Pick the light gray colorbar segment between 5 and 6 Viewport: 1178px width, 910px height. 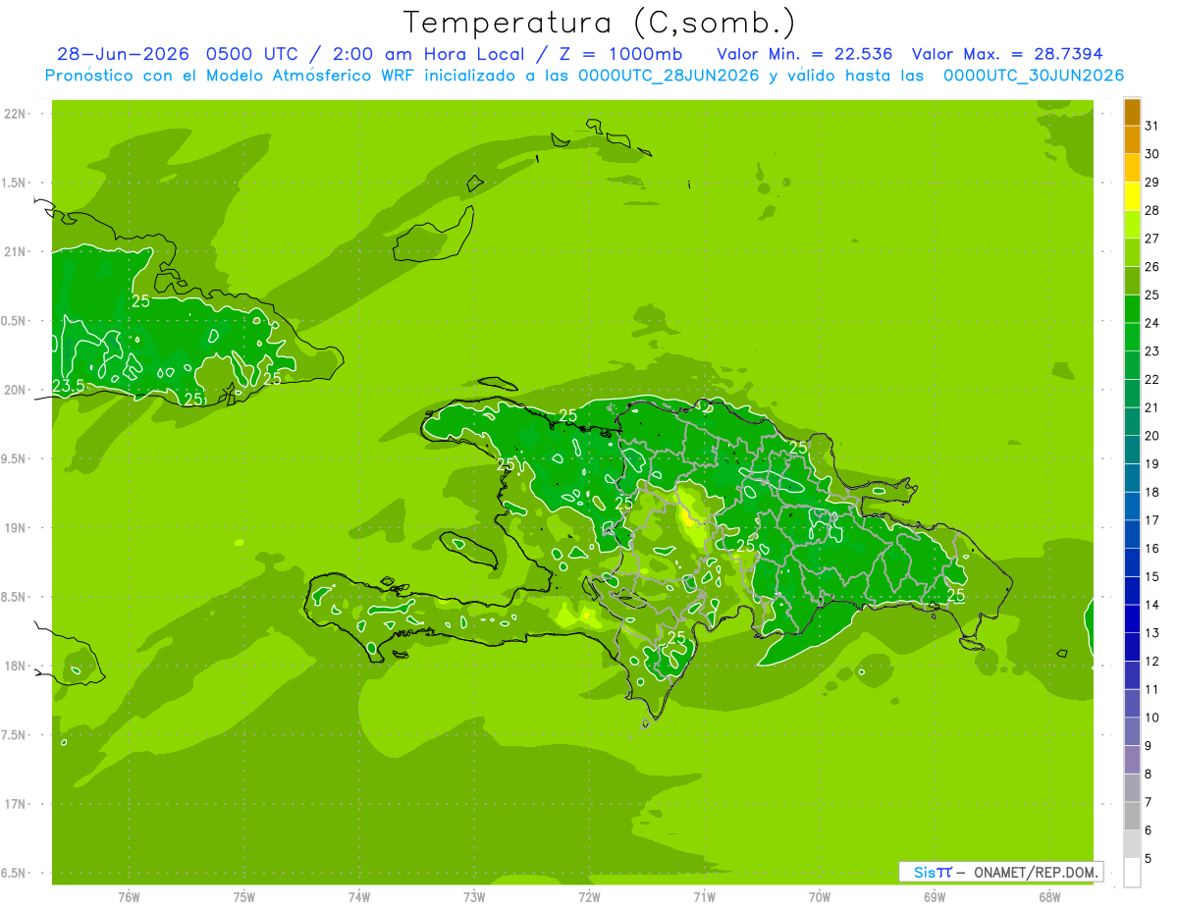pyautogui.click(x=1132, y=844)
